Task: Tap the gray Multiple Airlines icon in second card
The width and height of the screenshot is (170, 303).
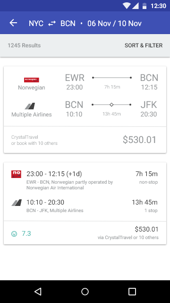Action: click(x=17, y=203)
